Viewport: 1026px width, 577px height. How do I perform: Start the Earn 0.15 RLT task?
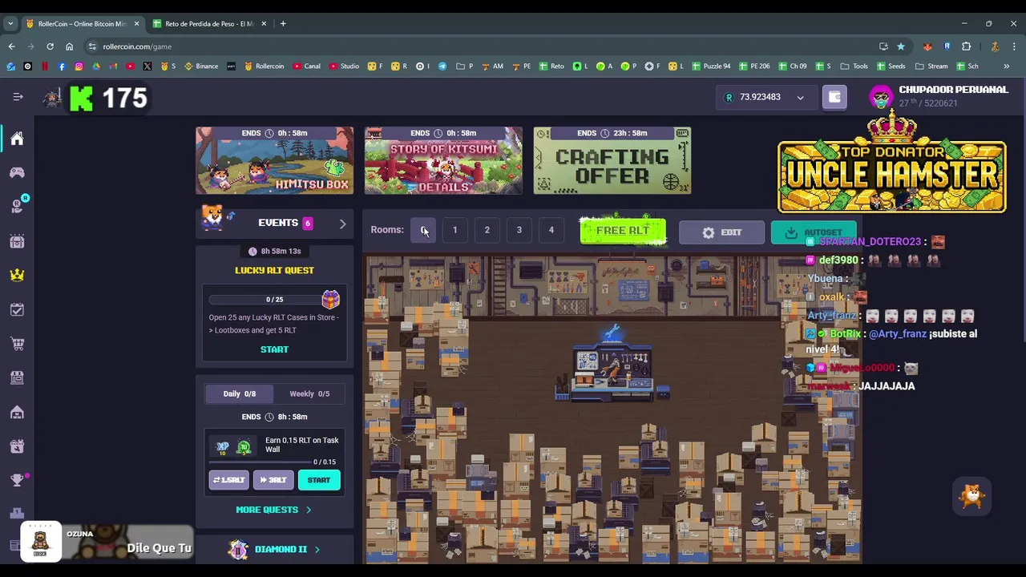[319, 480]
